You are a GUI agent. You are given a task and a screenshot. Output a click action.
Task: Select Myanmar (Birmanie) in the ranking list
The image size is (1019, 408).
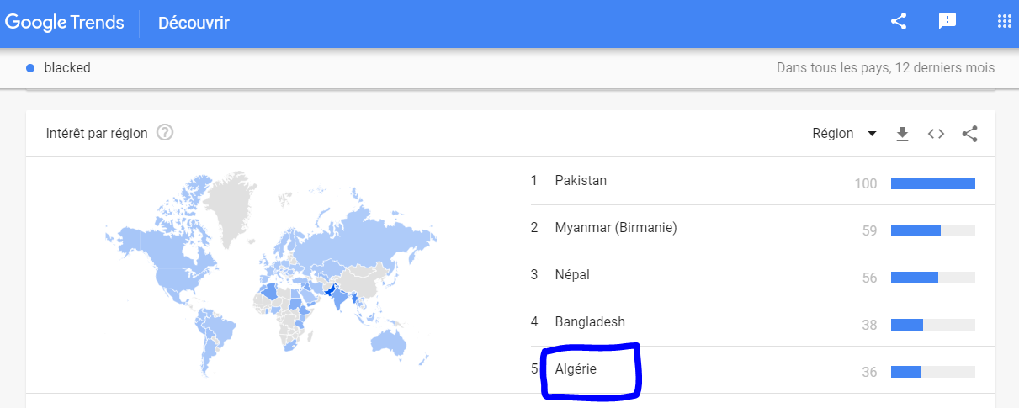point(616,227)
